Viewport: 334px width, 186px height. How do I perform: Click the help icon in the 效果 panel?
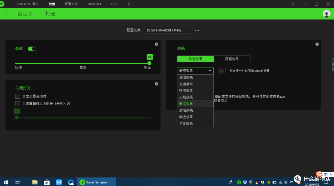(x=317, y=44)
